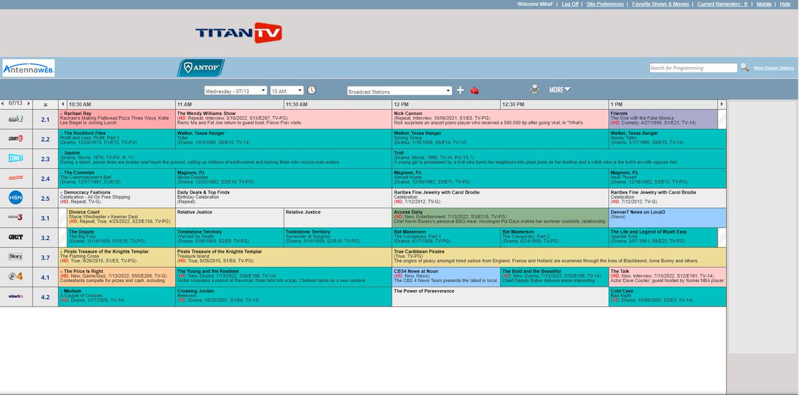Click More Search Options link
This screenshot has height=395, width=799.
[774, 68]
